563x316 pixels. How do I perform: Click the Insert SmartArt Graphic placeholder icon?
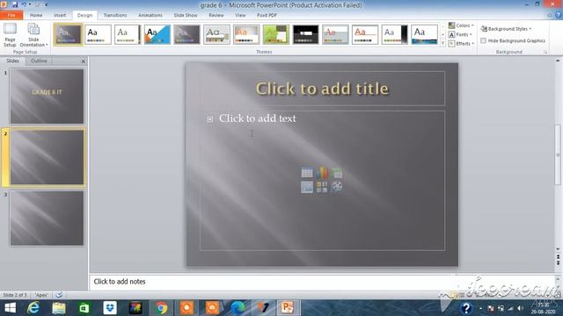[x=337, y=173]
